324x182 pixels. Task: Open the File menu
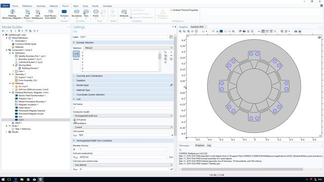point(5,6)
